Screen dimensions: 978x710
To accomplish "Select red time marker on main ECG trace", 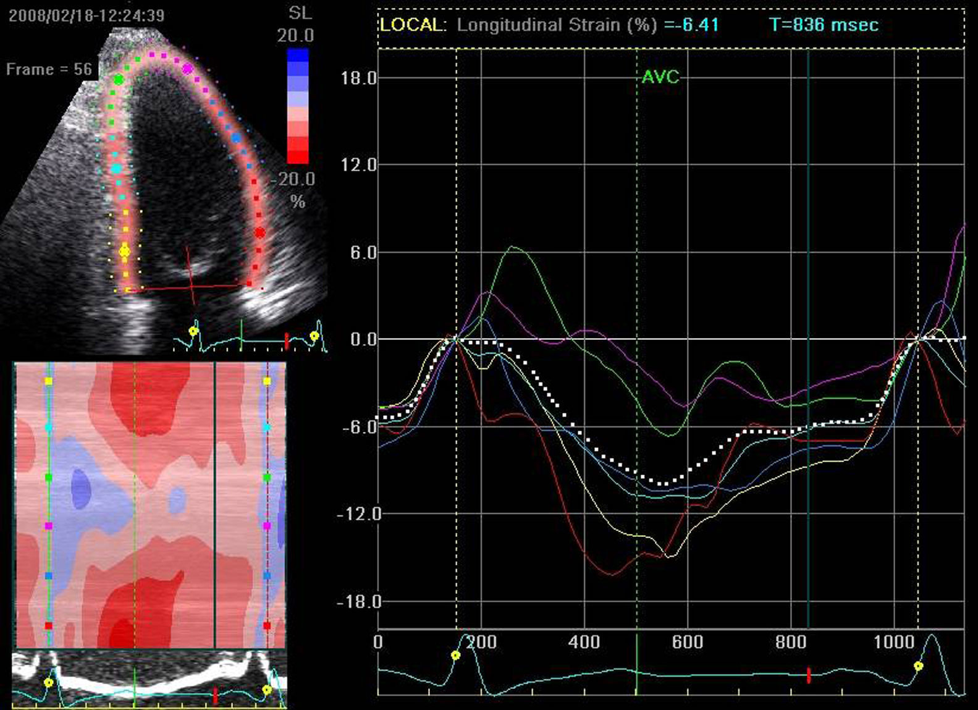I will pos(809,675).
